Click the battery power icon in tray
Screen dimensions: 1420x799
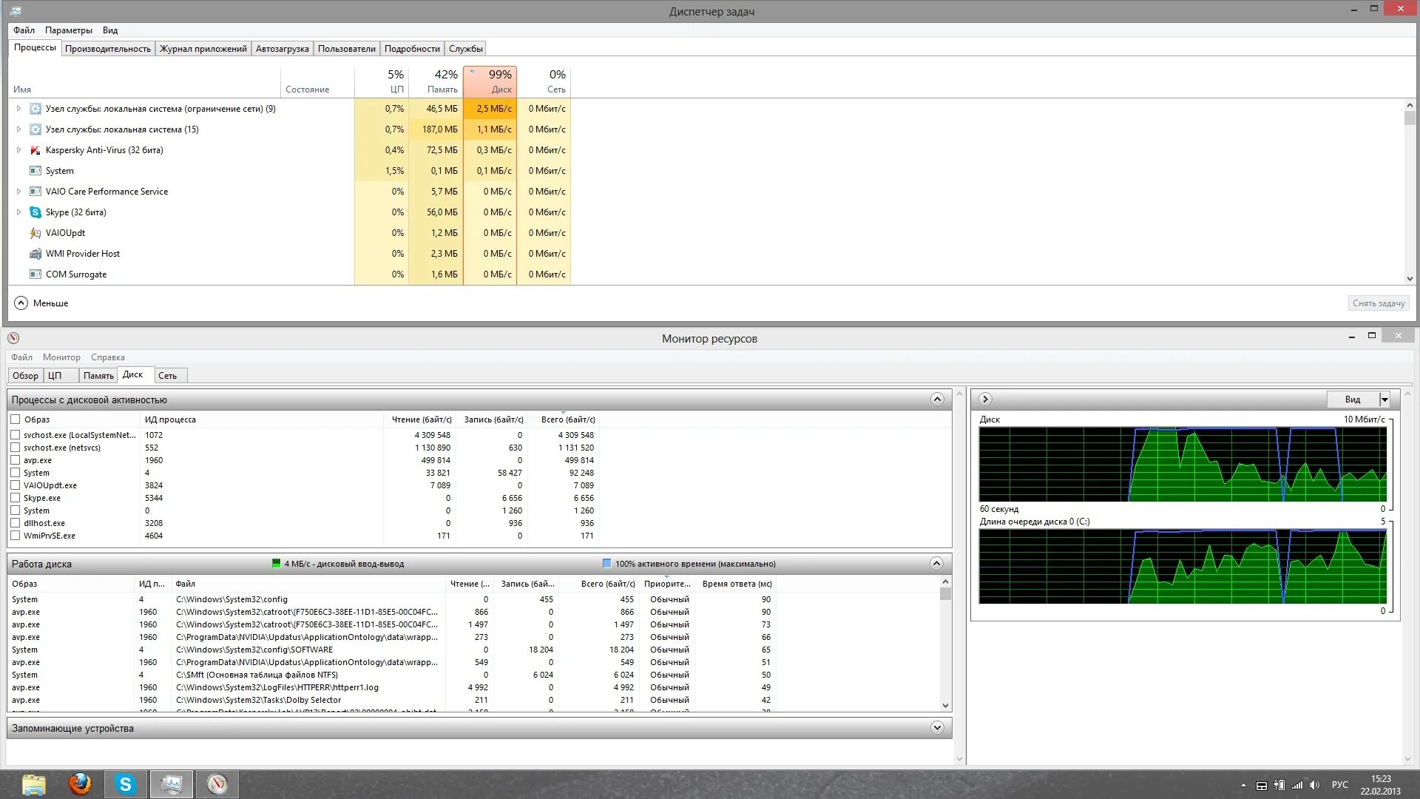coord(1279,785)
